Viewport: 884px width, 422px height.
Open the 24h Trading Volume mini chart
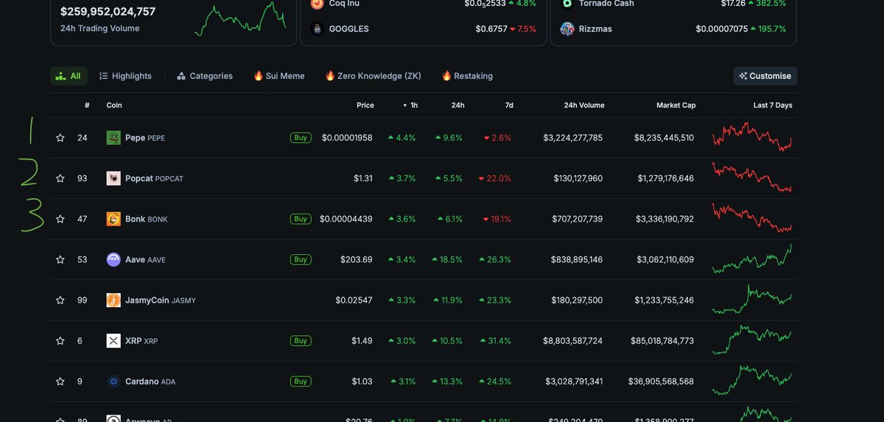pyautogui.click(x=241, y=18)
